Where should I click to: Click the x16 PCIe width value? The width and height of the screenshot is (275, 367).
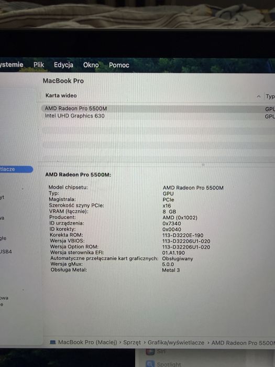(x=167, y=206)
